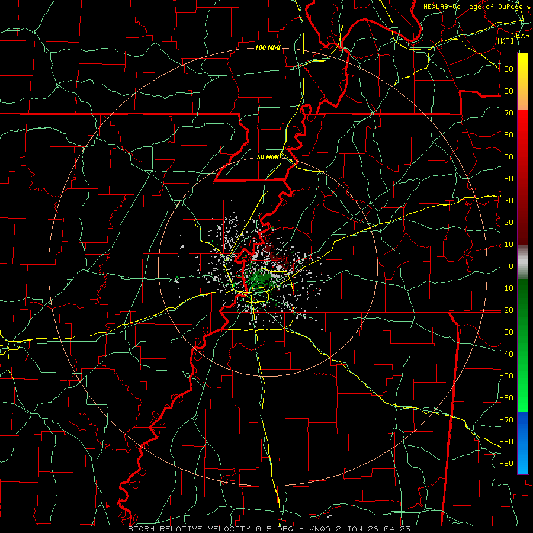Click the "100 NMI" range ring label

(268, 47)
